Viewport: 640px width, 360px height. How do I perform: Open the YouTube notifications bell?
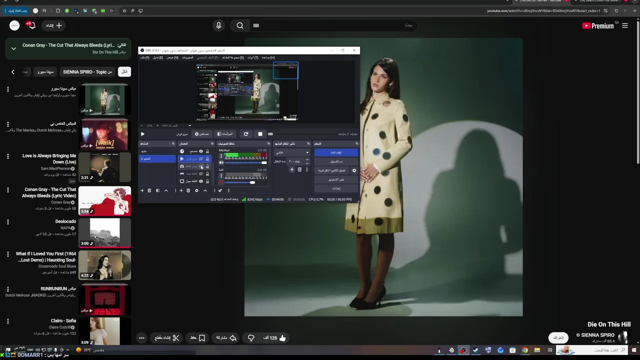click(31, 25)
